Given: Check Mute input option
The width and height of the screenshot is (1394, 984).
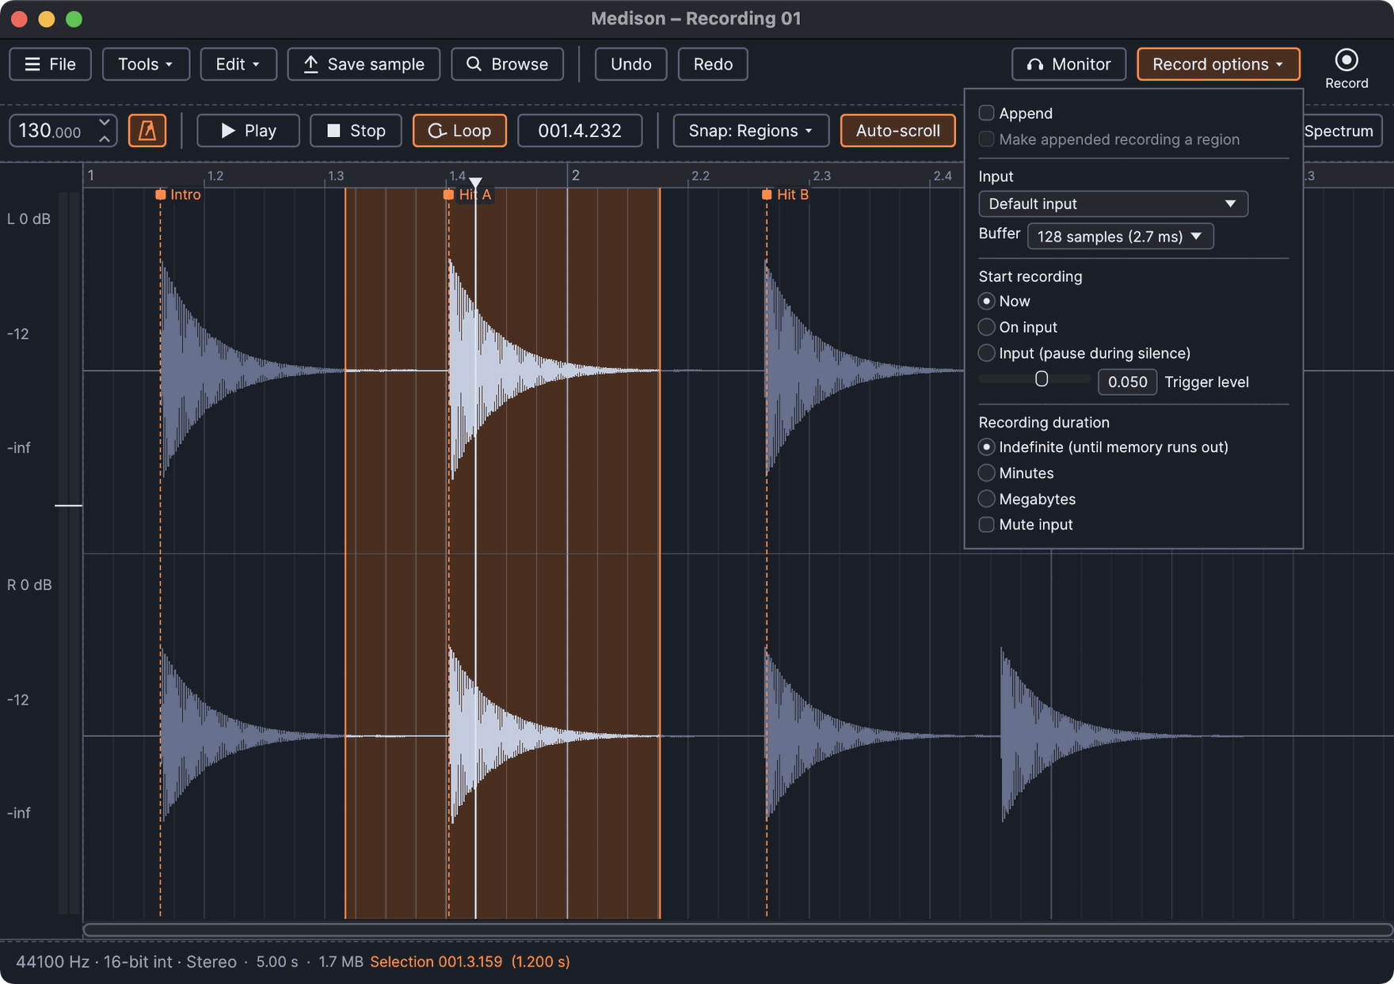Looking at the screenshot, I should (x=986, y=525).
